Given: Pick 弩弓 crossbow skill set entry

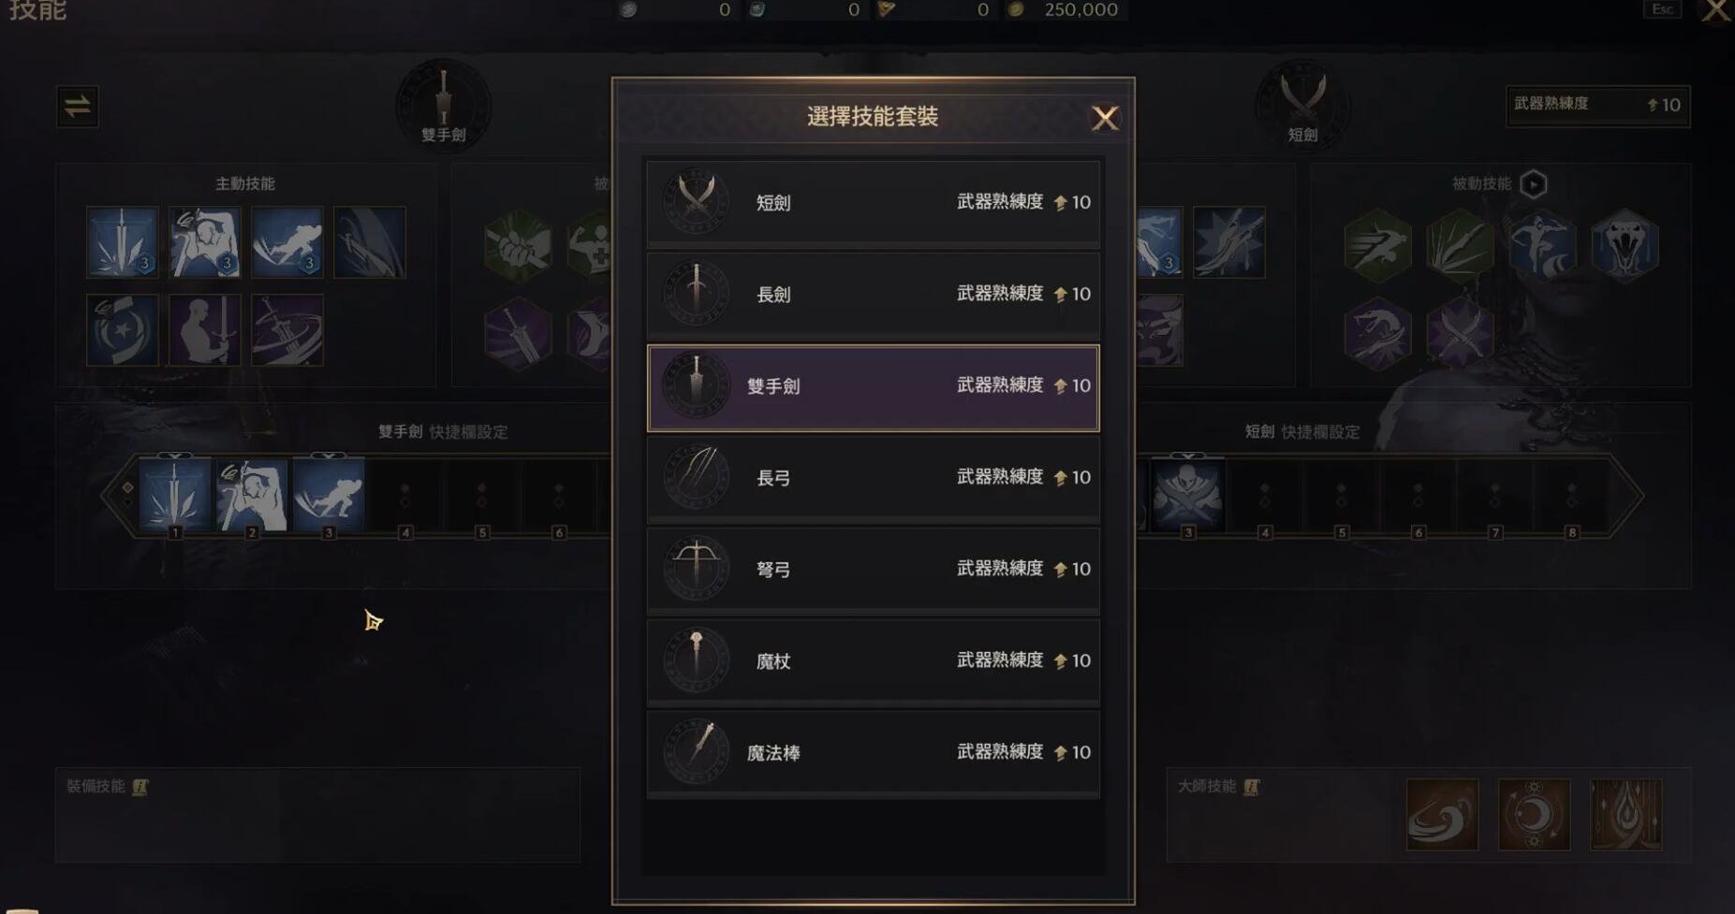Looking at the screenshot, I should pos(873,569).
